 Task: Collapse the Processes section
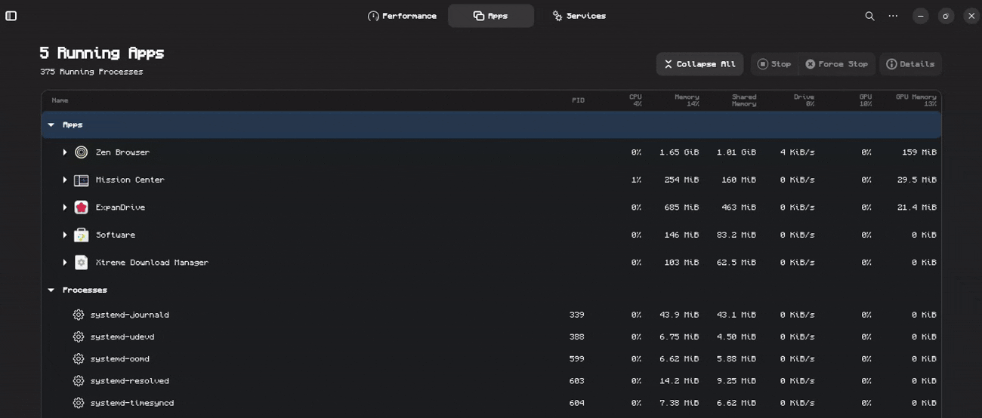pyautogui.click(x=51, y=290)
